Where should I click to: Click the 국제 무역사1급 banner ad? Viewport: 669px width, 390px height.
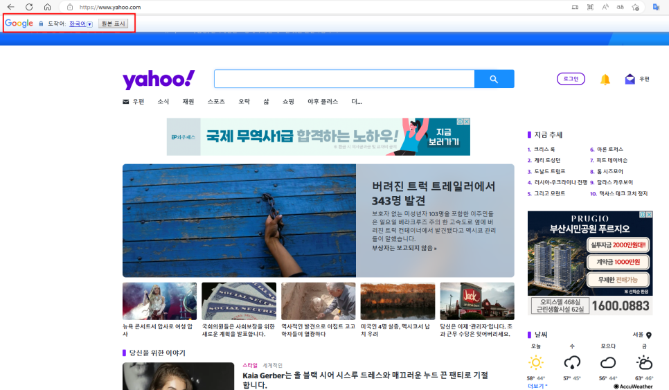(x=319, y=136)
